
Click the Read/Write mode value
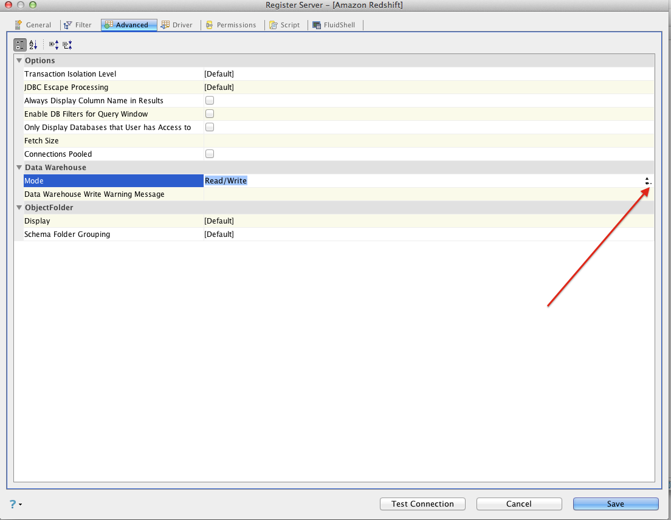click(226, 181)
